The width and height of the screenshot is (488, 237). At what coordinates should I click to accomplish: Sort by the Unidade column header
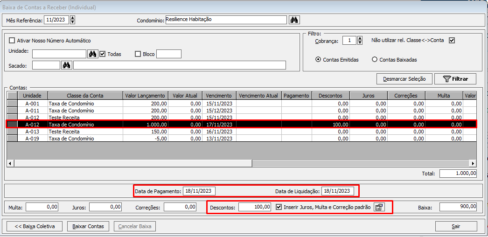pyautogui.click(x=33, y=95)
